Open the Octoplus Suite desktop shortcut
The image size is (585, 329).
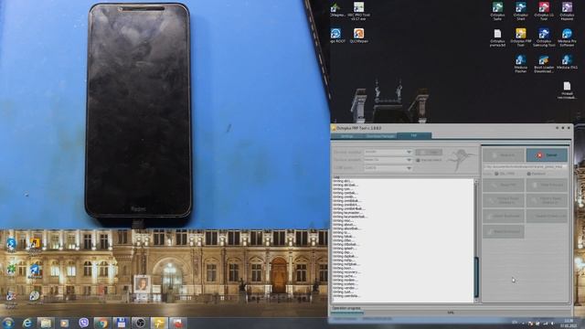tap(497, 11)
